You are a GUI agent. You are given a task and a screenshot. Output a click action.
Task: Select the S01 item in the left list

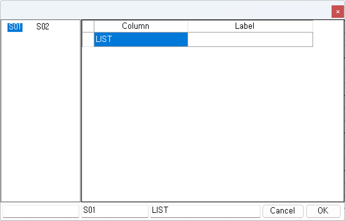(15, 27)
